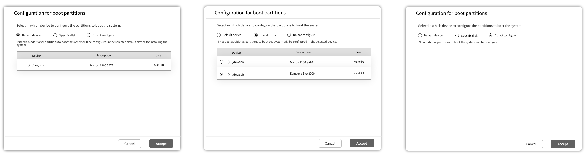This screenshot has height=157, width=588.
Task: Select Do not configure radio in middle dialog
Action: (x=289, y=35)
